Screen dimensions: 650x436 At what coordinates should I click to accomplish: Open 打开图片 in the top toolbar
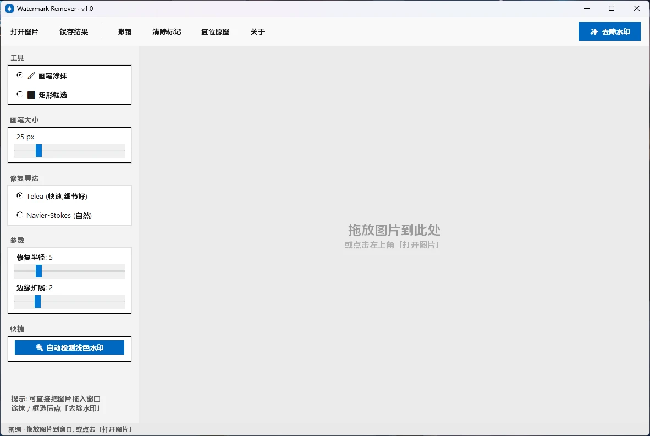pos(24,31)
